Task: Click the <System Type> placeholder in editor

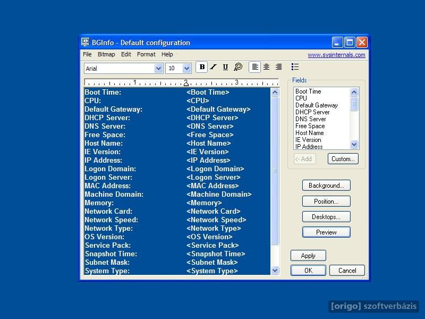Action: (212, 271)
